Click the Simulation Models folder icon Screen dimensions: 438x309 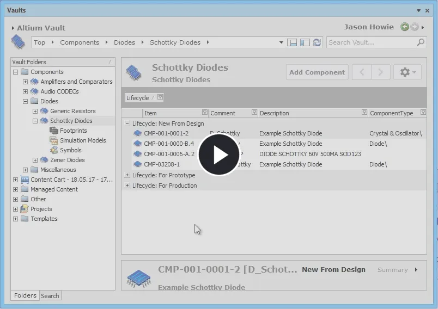pos(53,140)
